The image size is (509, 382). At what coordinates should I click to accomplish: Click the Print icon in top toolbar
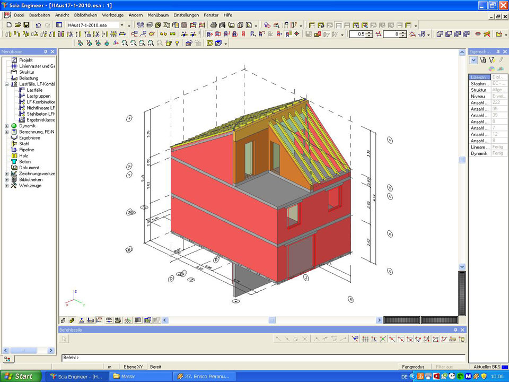point(213,25)
